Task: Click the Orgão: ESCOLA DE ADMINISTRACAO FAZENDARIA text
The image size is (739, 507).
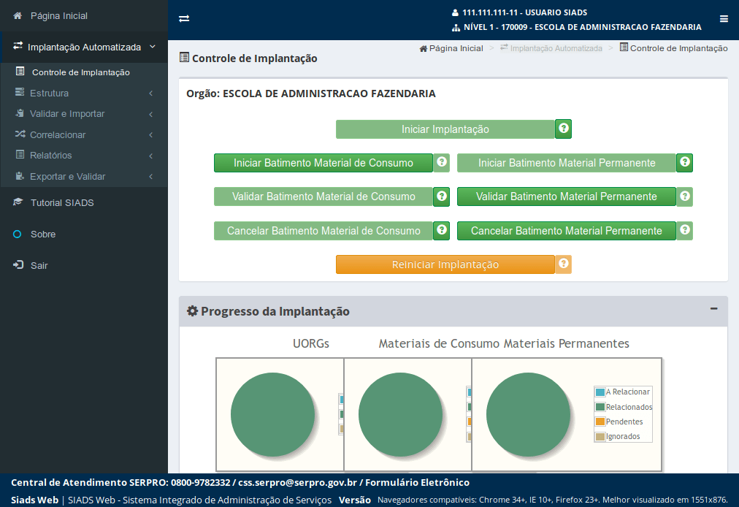Action: click(x=310, y=94)
